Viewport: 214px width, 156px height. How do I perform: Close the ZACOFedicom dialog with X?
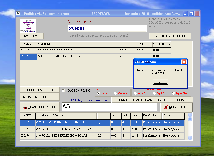tap(184, 62)
